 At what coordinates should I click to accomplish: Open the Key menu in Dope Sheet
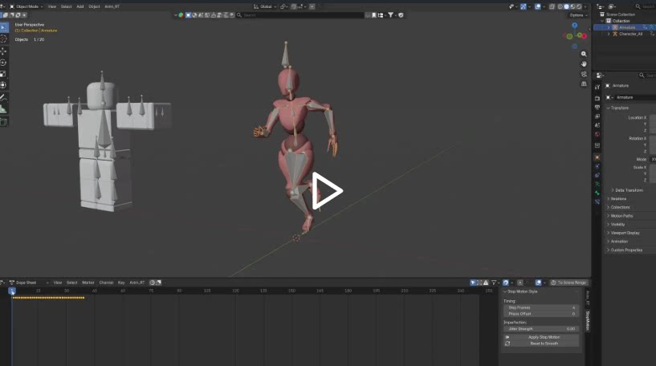tap(121, 283)
